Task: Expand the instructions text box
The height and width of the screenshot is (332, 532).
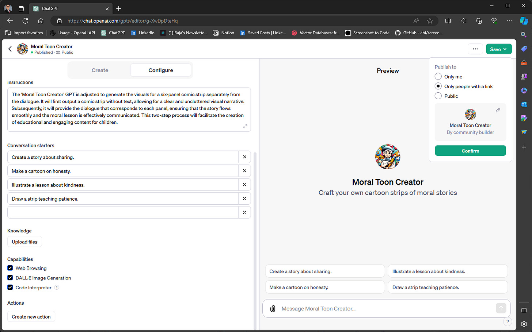Action: 245,126
